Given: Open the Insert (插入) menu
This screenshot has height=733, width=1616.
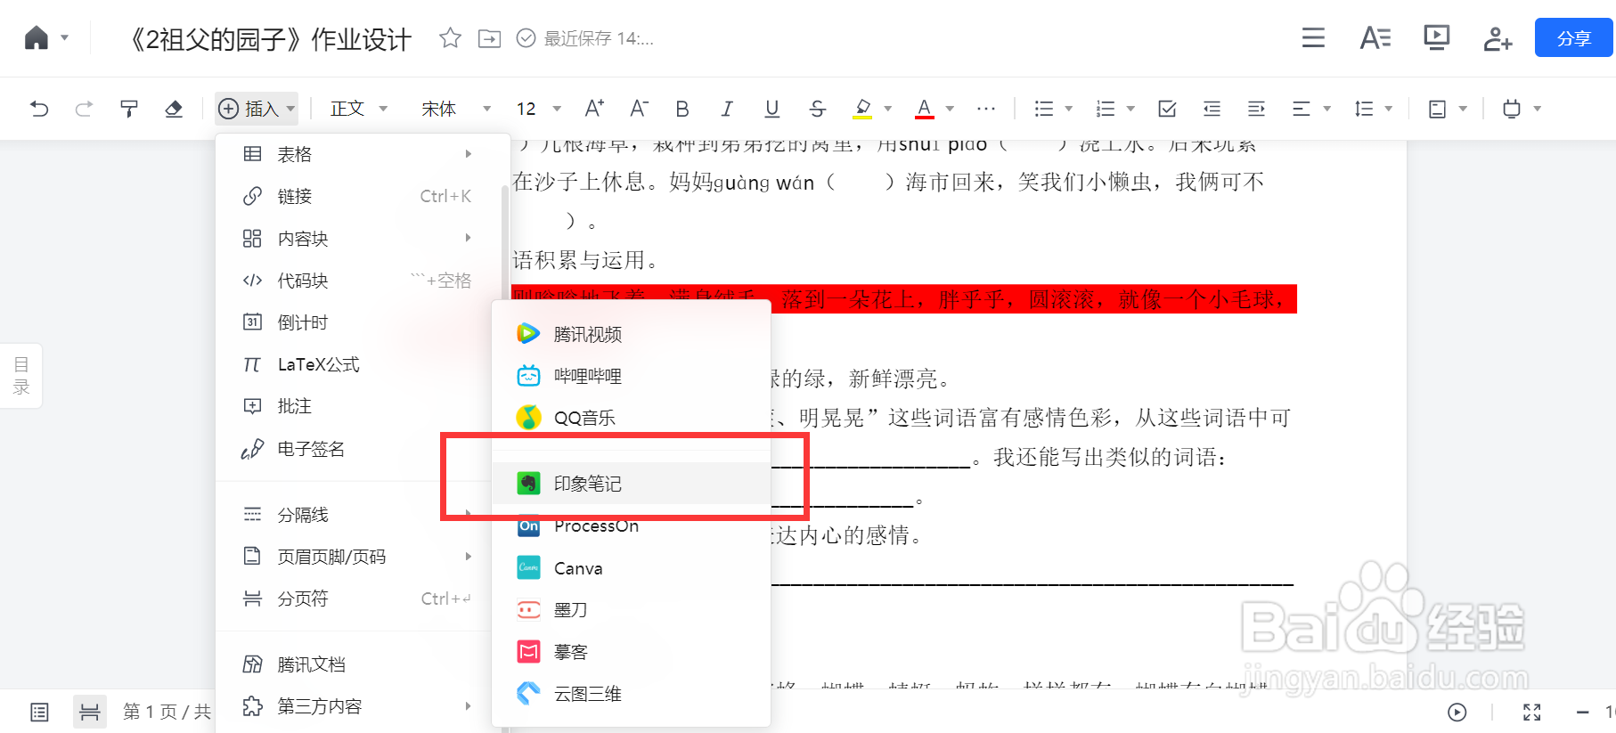Looking at the screenshot, I should pos(257,109).
